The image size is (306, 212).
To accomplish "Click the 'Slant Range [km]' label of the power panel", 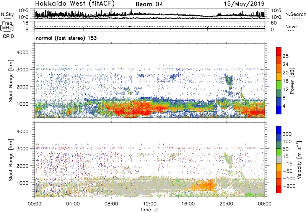I will pyautogui.click(x=11, y=81).
